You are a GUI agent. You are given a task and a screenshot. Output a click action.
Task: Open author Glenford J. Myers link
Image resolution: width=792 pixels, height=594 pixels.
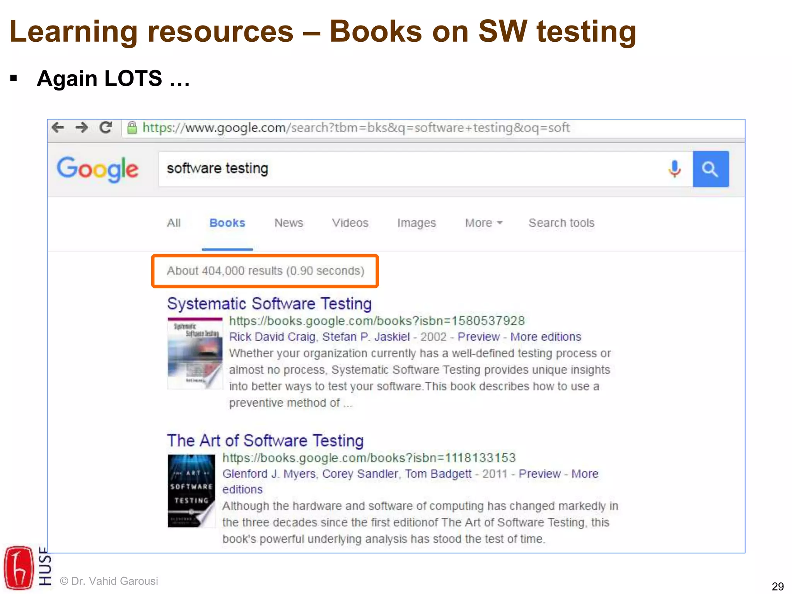[269, 474]
